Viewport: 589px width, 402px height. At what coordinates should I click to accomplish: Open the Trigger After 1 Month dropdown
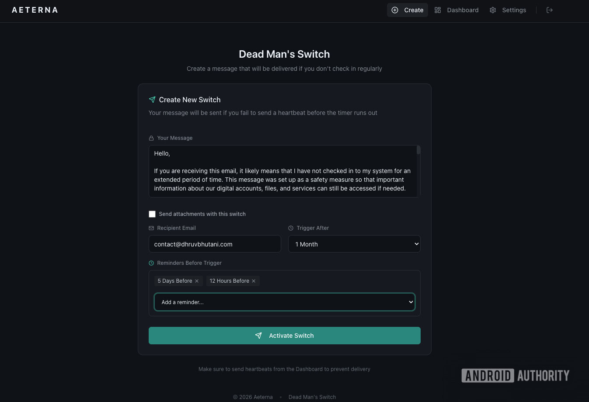click(354, 244)
